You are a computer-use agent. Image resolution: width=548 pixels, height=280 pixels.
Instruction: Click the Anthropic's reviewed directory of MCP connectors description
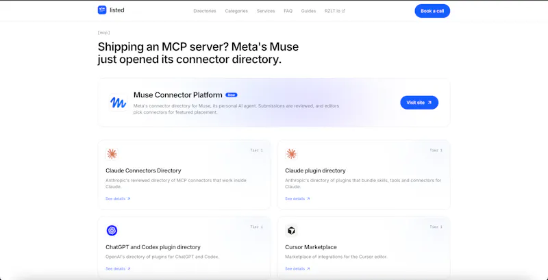[x=176, y=183]
